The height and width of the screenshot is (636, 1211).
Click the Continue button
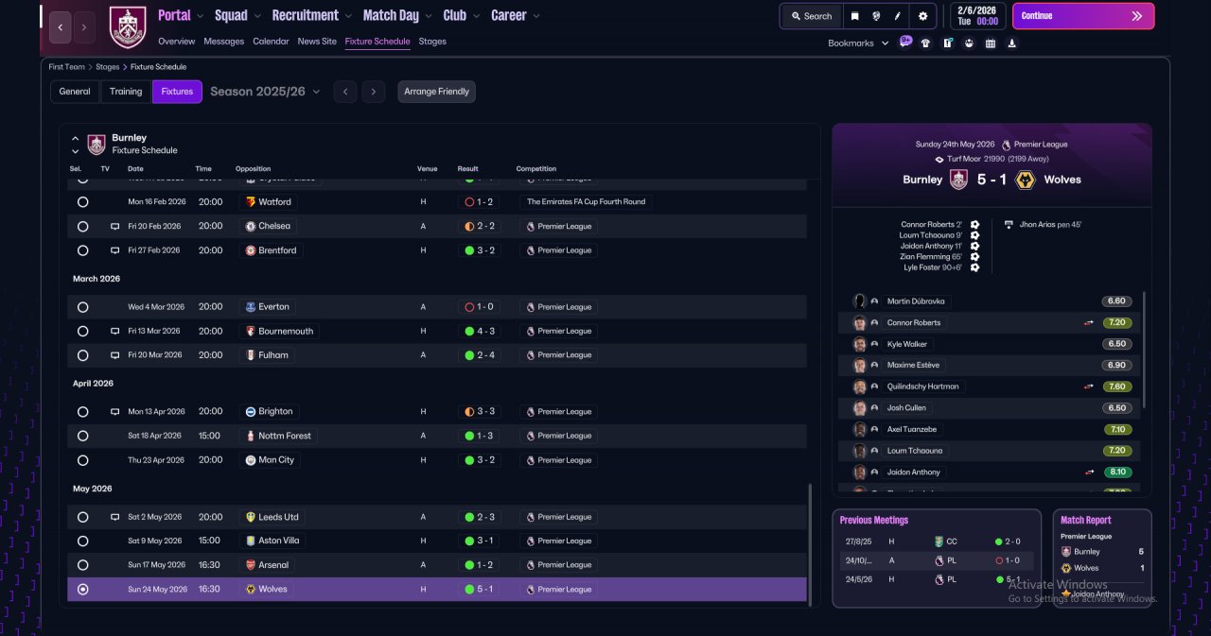tap(1083, 16)
